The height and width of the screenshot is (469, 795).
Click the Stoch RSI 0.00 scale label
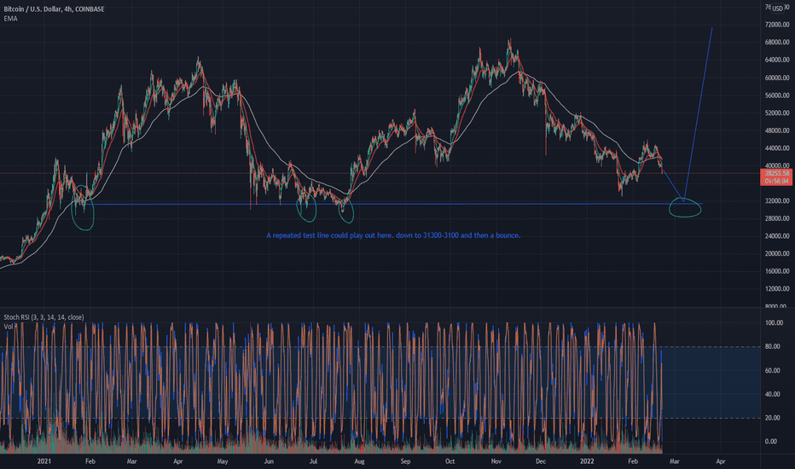click(770, 442)
